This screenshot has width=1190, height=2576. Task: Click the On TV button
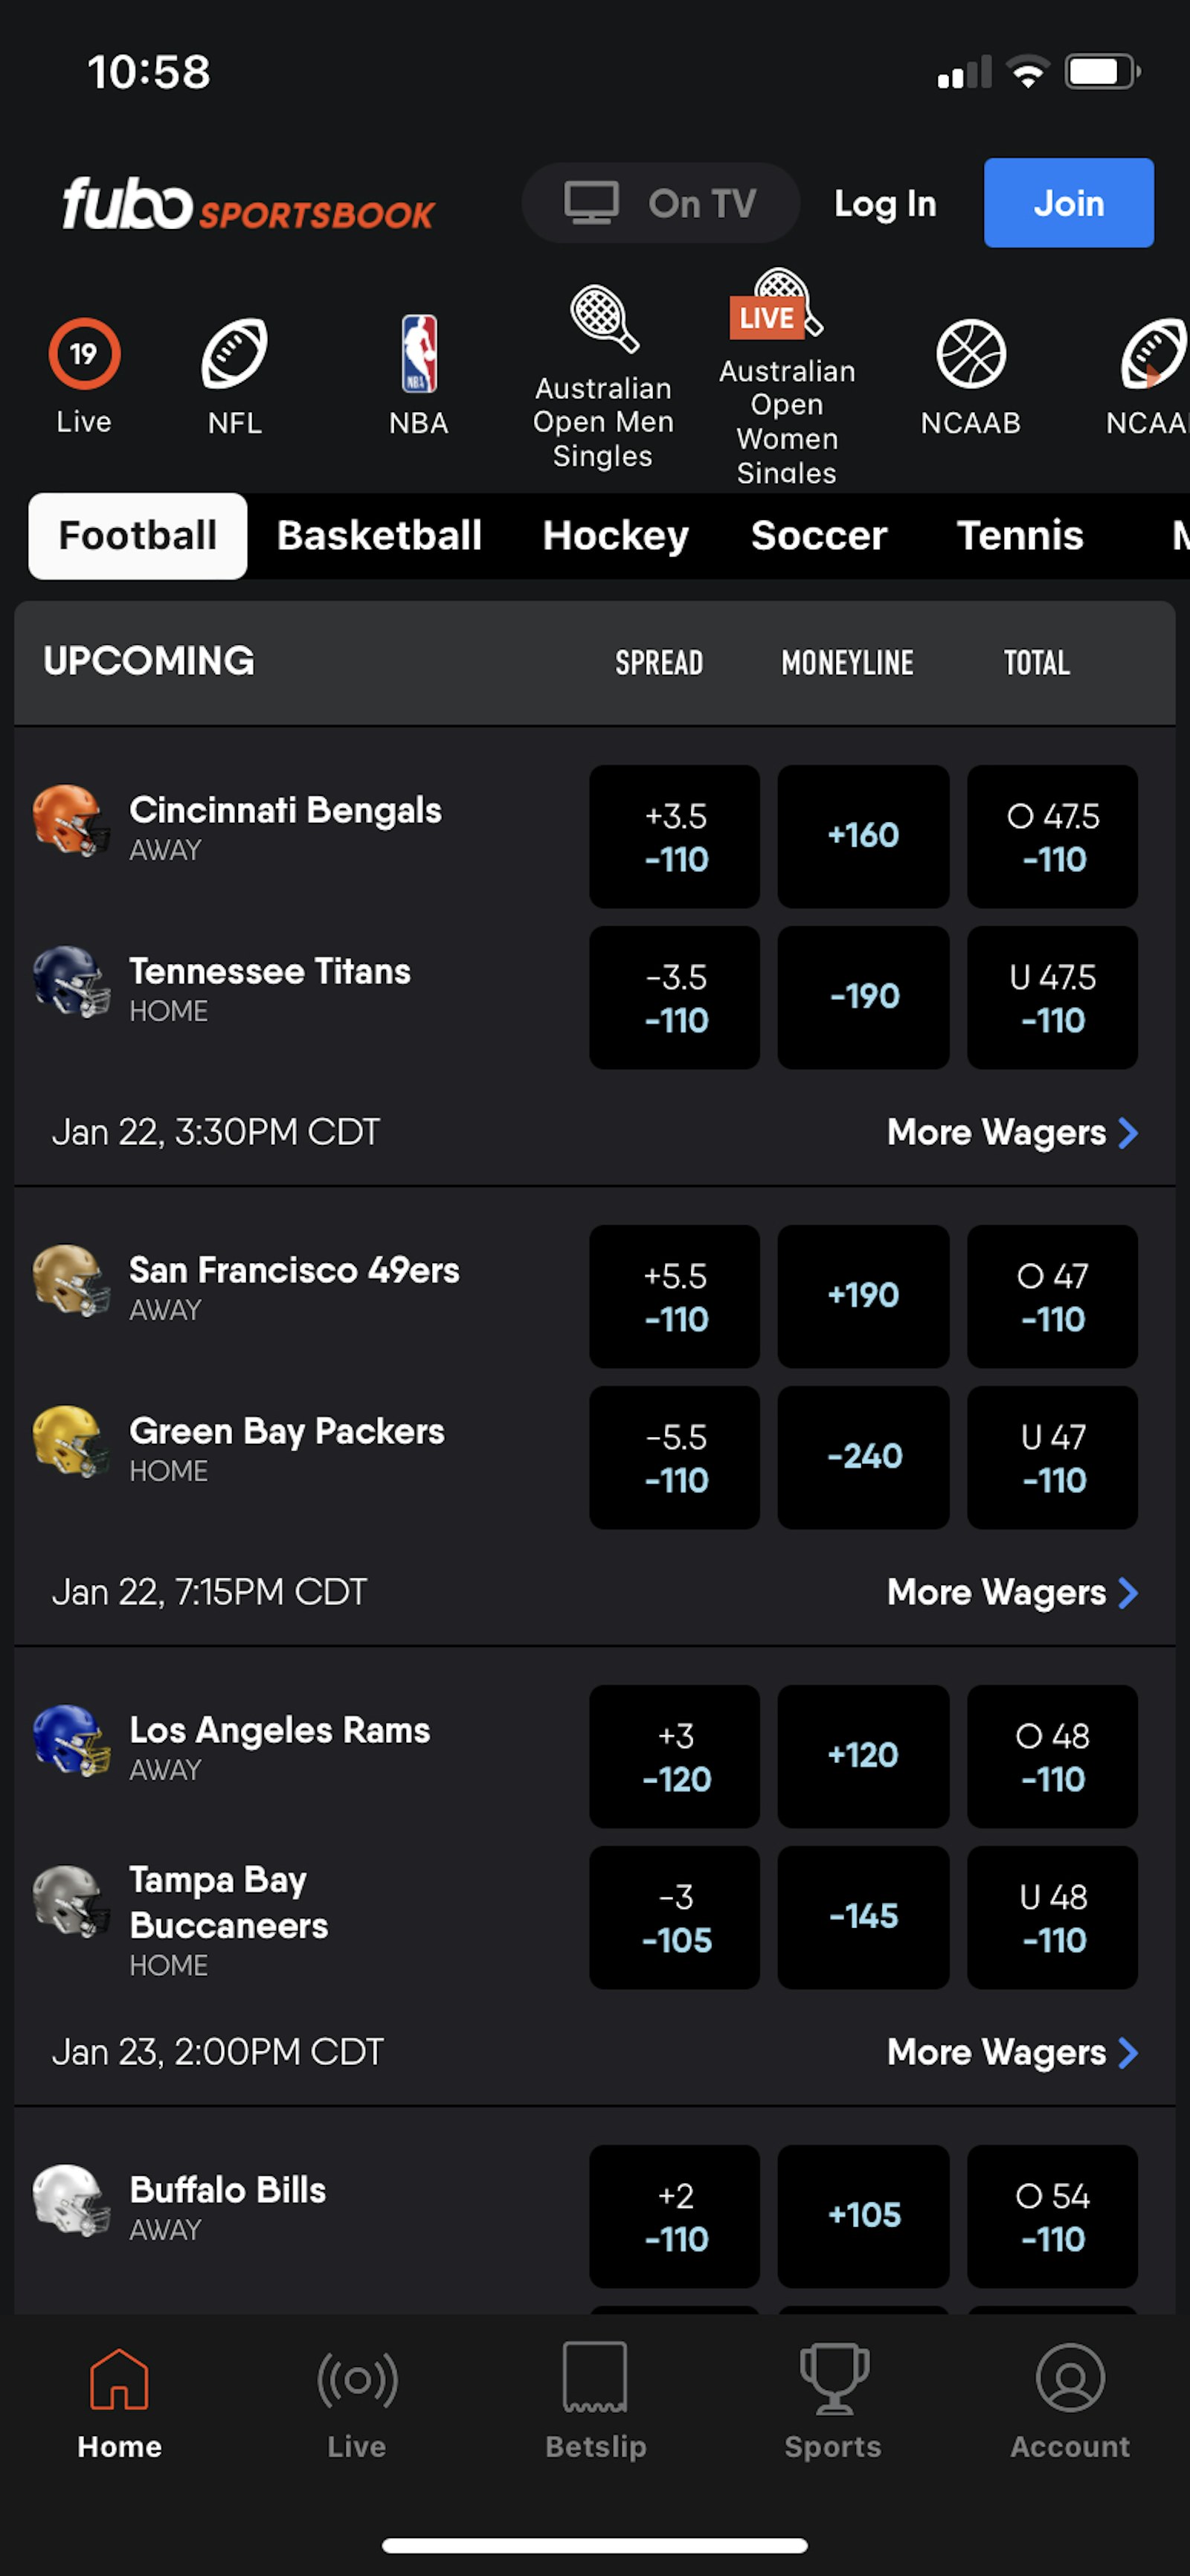pos(660,204)
